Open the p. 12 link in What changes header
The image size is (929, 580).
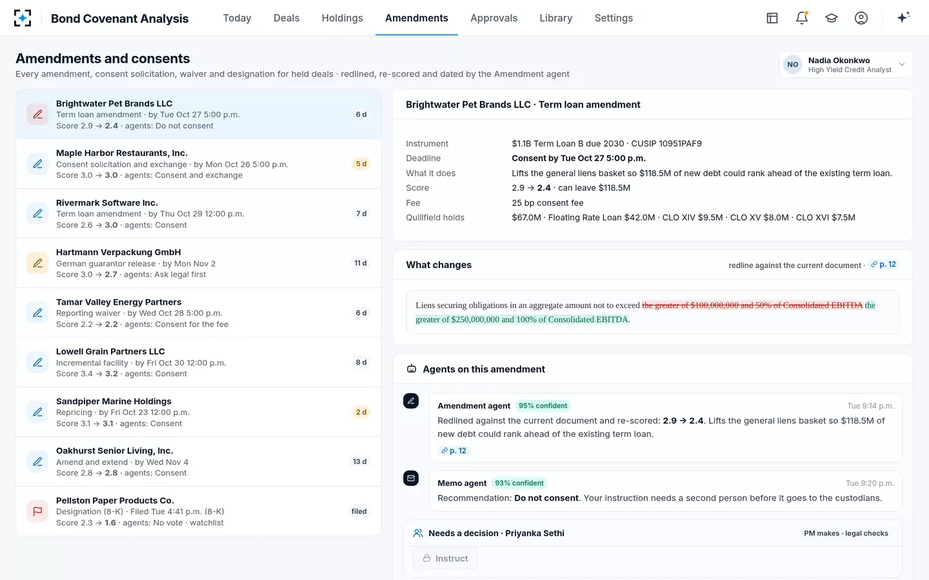(x=884, y=265)
